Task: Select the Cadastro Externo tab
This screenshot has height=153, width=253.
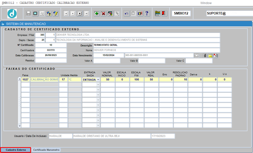Action: pos(16,150)
